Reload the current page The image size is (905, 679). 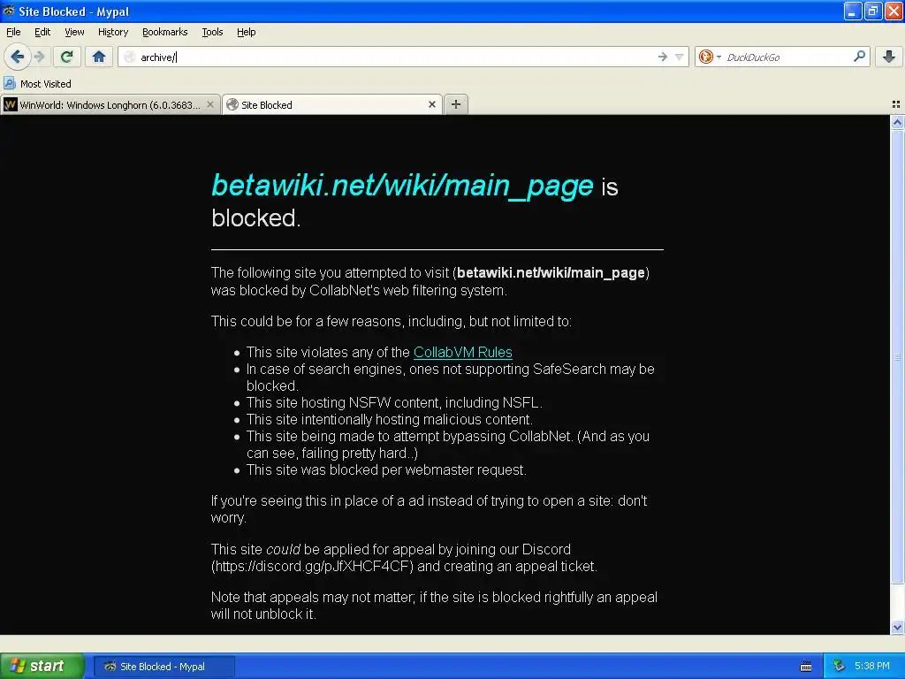coord(66,57)
